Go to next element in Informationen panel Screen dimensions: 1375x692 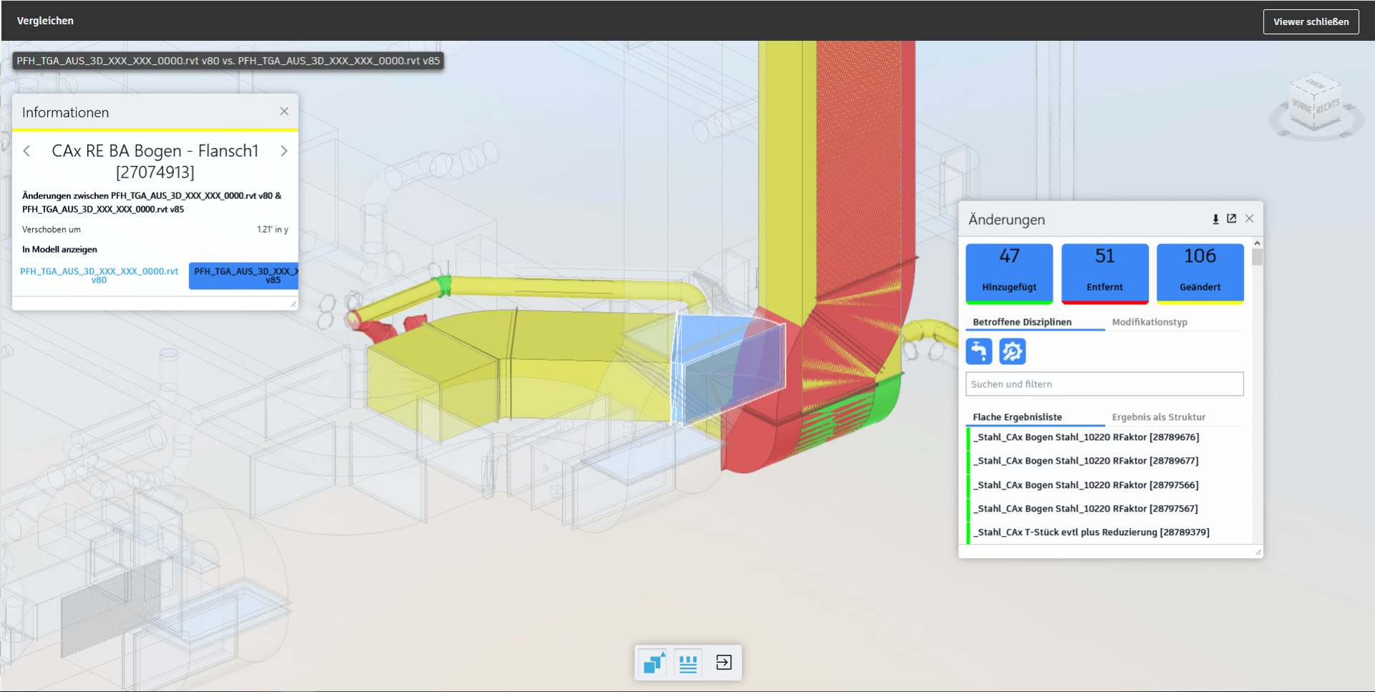[284, 151]
